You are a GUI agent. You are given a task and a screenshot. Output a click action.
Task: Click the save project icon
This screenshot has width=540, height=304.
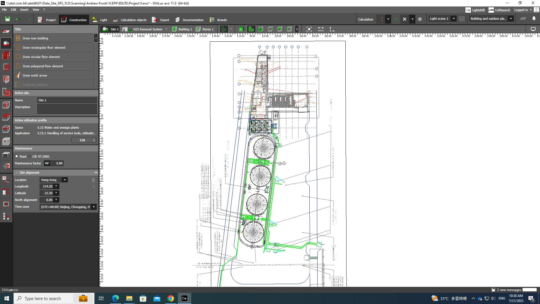coord(8,19)
